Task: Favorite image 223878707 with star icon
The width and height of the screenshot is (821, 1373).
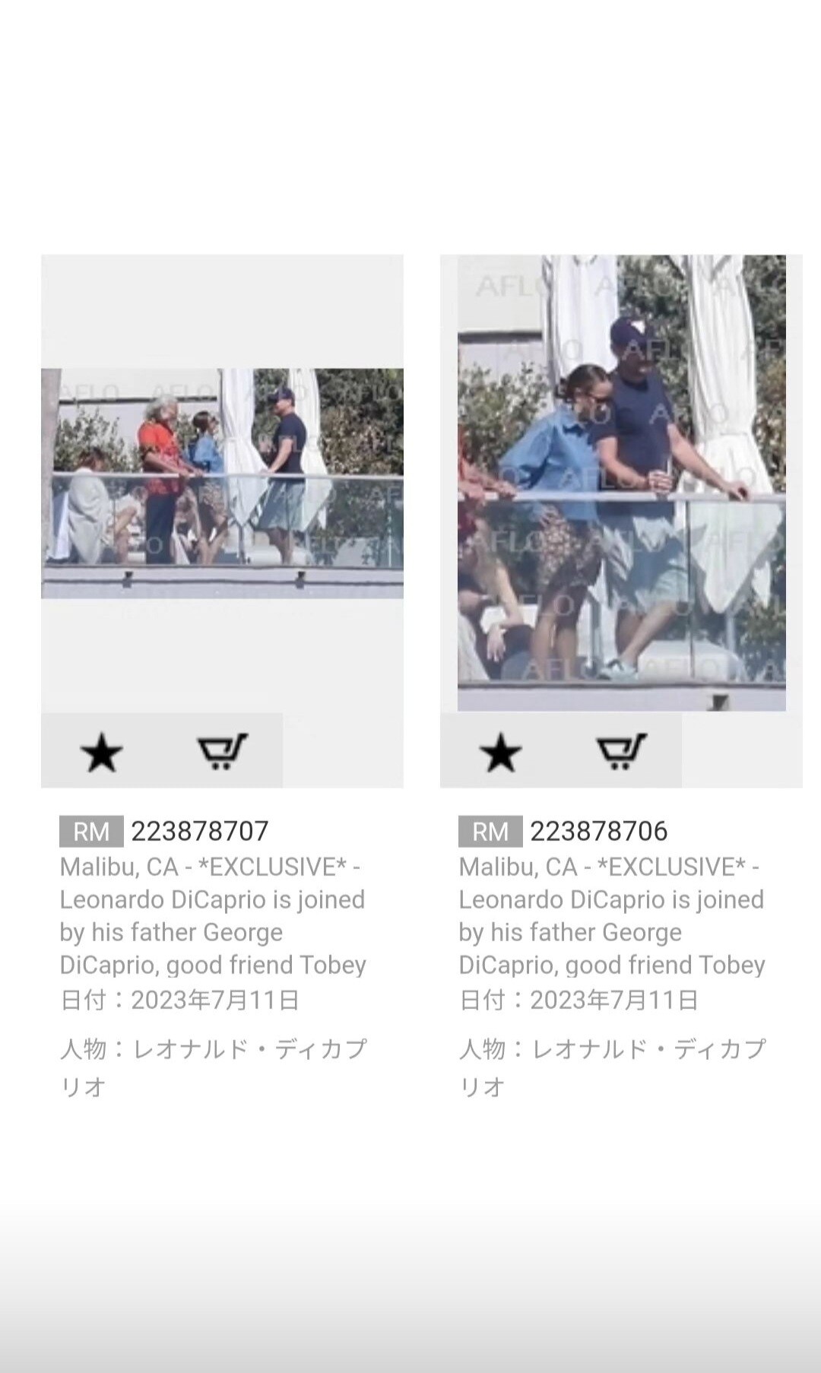Action: (x=101, y=753)
